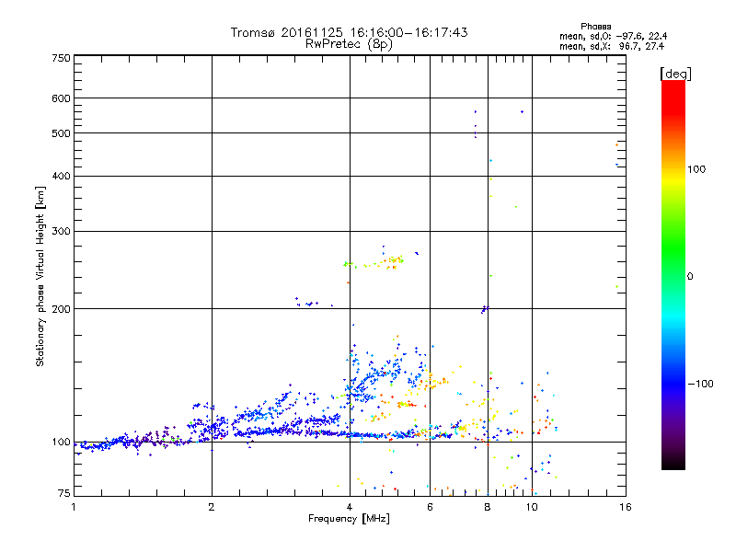Click the black bottom of the colorbar
736x552 pixels.
click(673, 463)
